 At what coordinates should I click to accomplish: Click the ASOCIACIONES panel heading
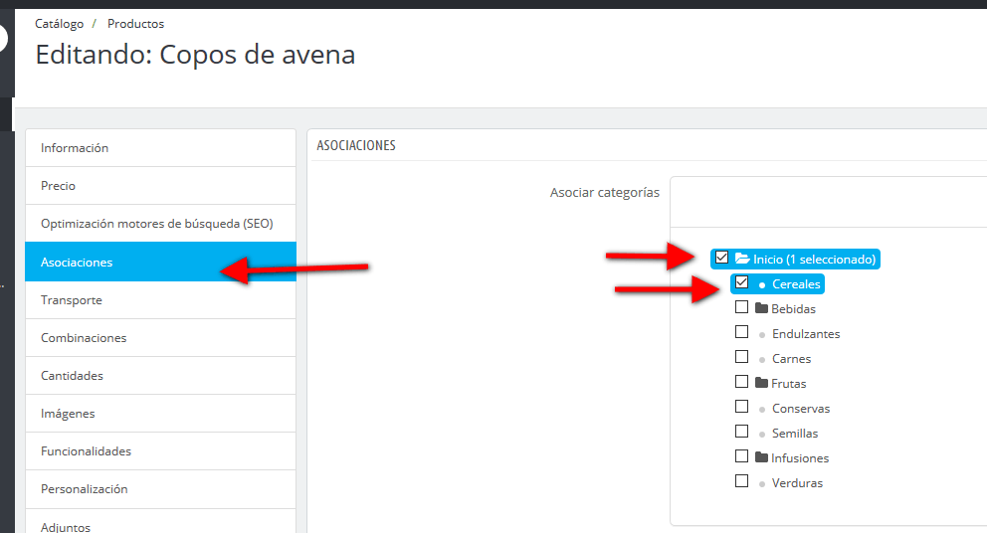356,145
